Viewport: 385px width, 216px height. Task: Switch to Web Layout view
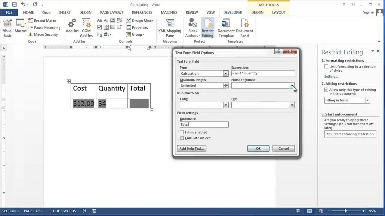pos(321,211)
